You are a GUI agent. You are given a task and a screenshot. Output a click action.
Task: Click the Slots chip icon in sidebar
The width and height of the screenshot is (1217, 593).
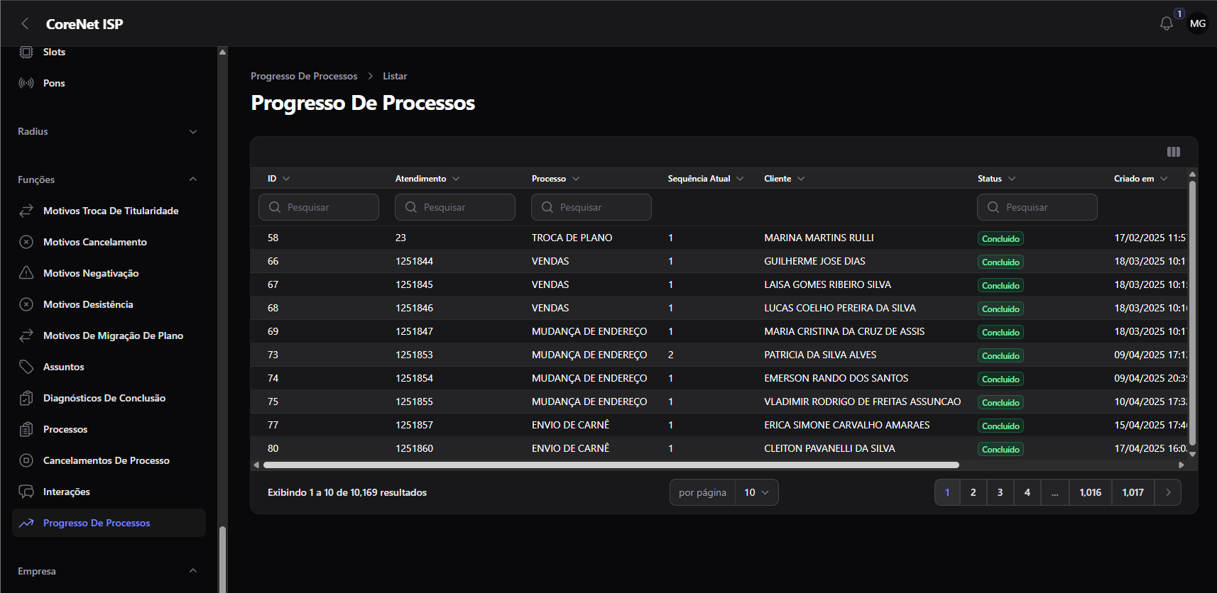(26, 52)
